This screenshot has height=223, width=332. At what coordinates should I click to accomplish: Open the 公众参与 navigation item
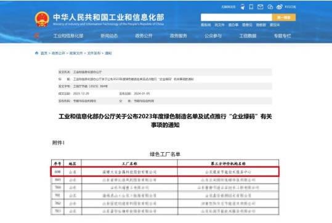point(213,36)
